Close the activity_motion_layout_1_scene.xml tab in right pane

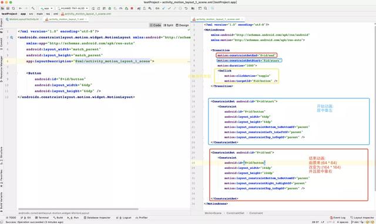[x=242, y=19]
